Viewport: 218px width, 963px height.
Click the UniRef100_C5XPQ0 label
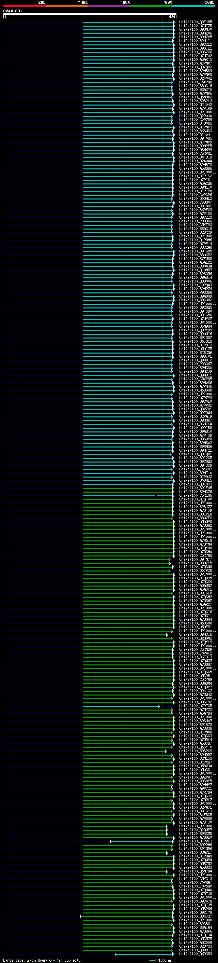(196, 82)
